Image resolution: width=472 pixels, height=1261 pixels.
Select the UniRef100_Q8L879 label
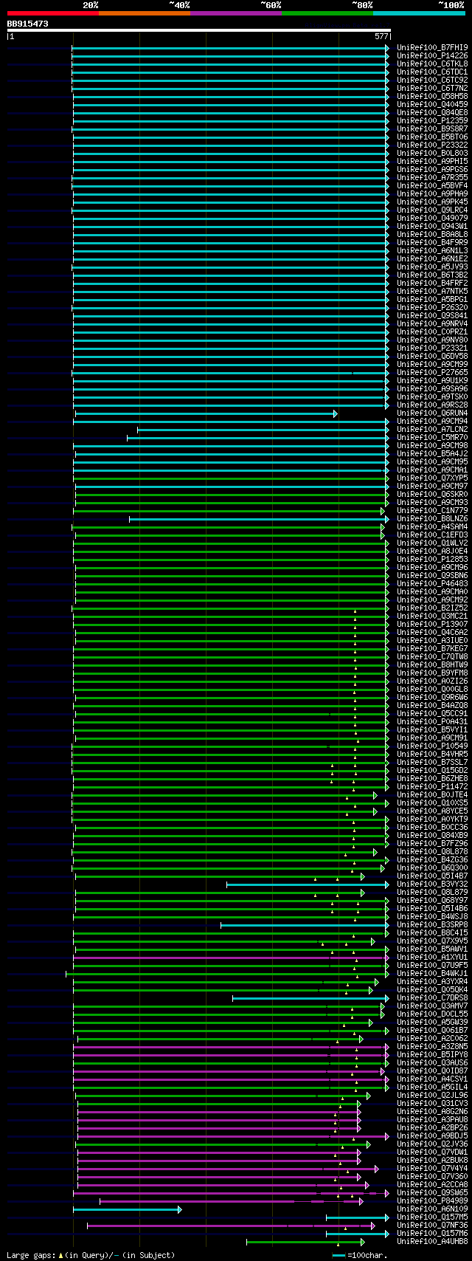(x=432, y=892)
